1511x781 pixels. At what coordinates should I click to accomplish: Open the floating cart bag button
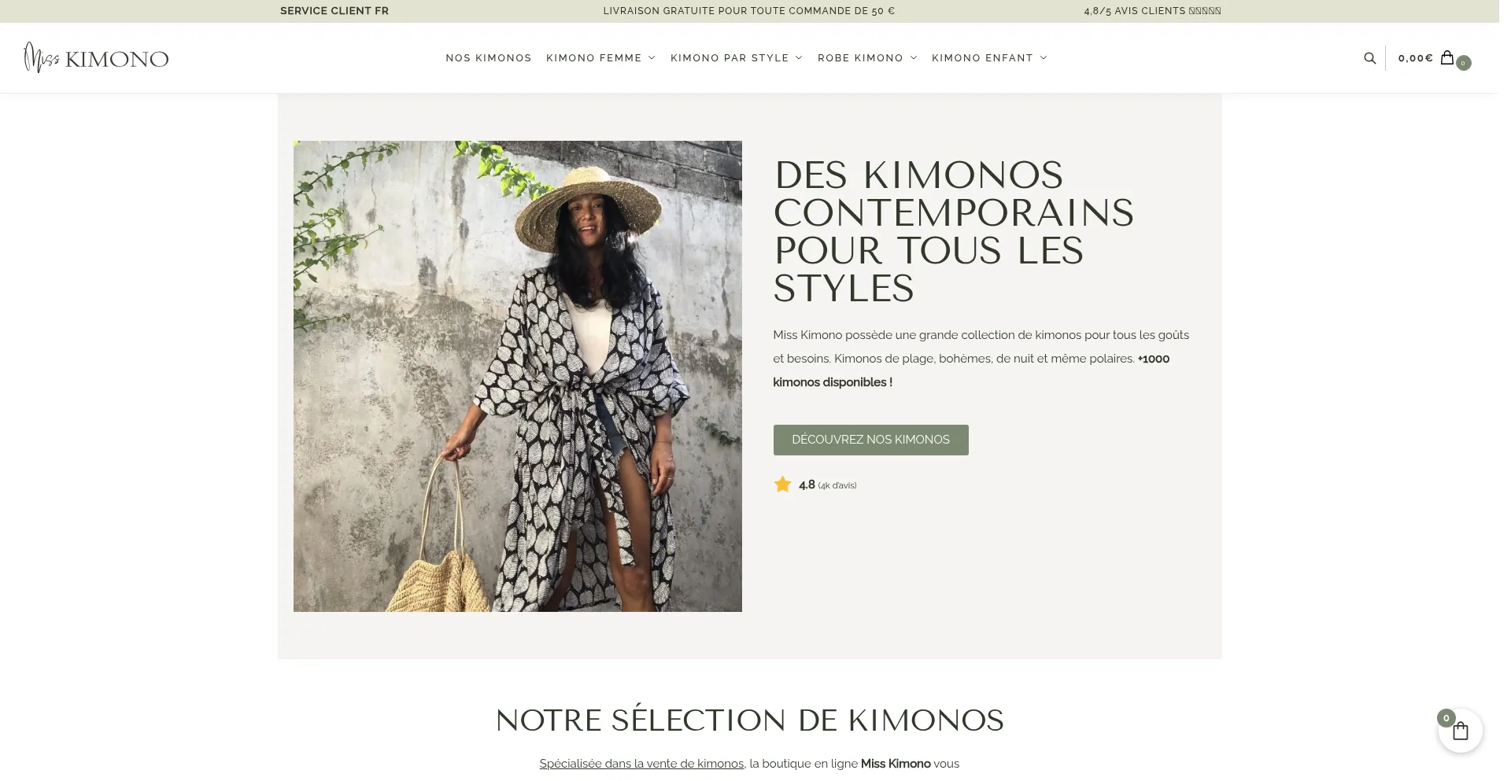pos(1461,731)
